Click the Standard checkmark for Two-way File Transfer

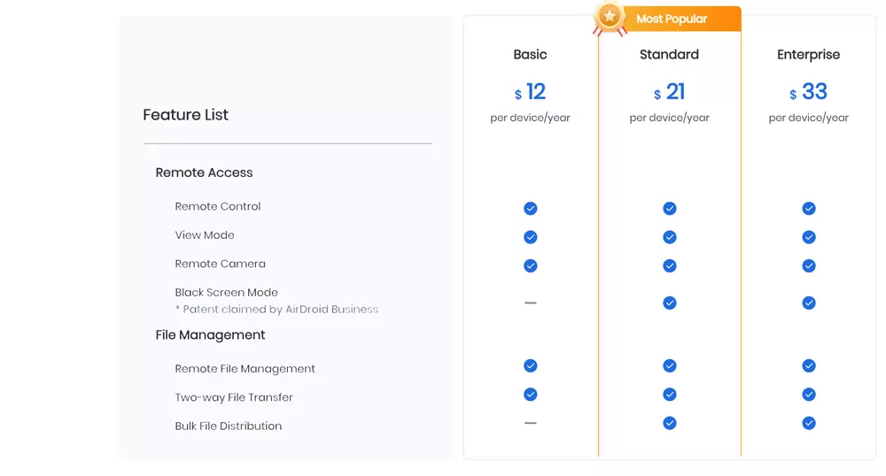point(670,395)
